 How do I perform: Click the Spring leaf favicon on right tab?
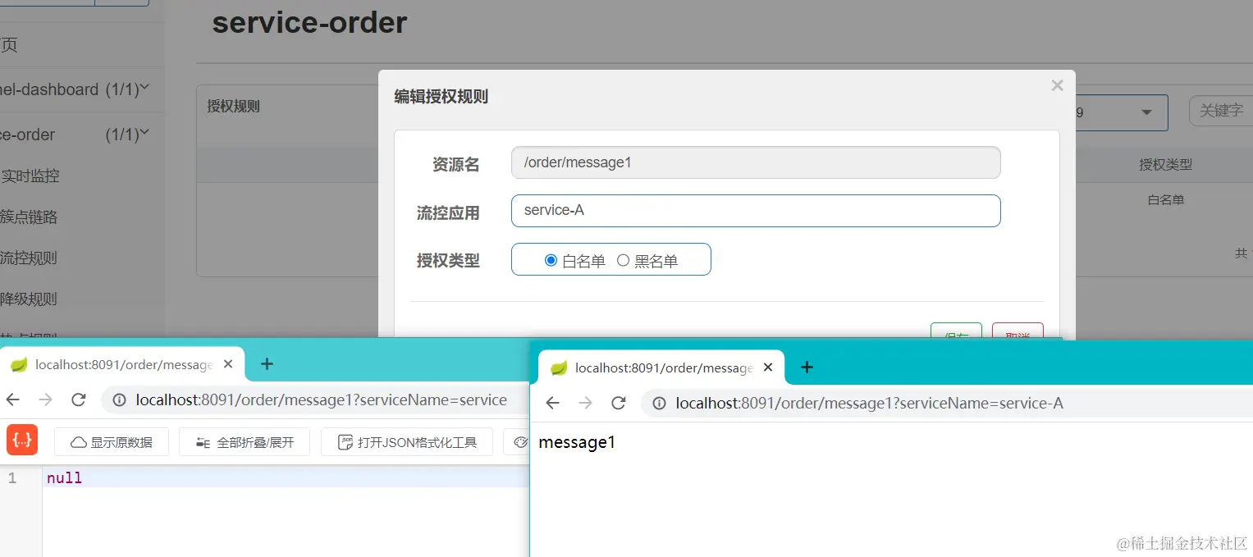[x=559, y=368]
